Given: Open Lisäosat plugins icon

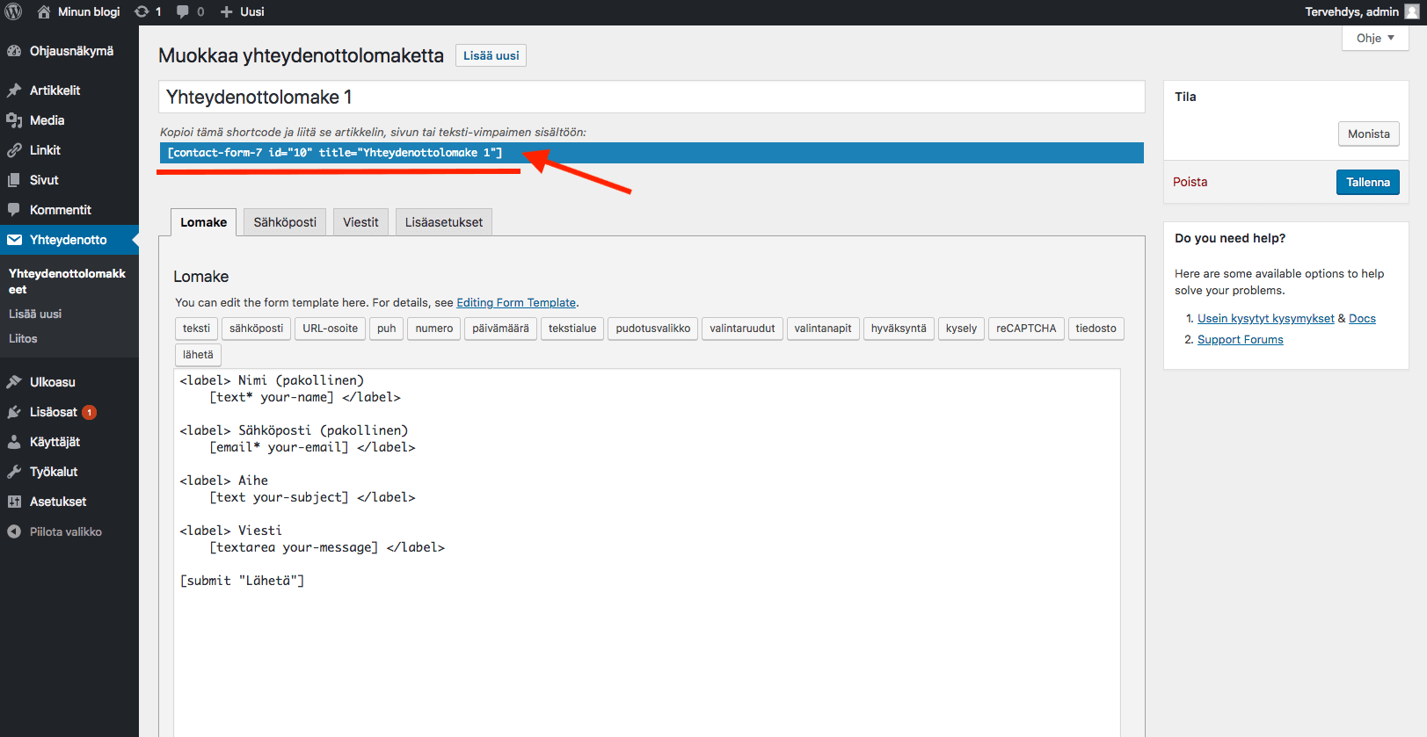Looking at the screenshot, I should point(14,412).
